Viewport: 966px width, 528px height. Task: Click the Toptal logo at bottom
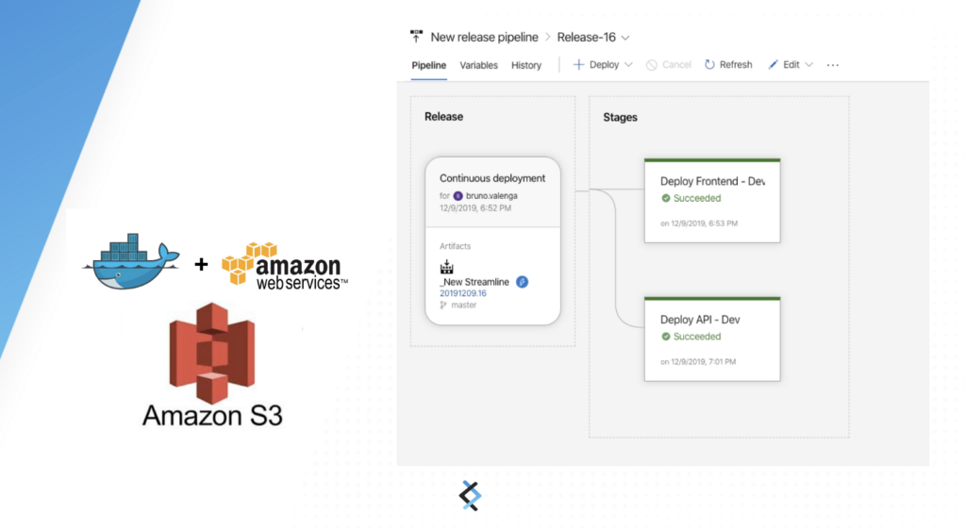pos(471,496)
